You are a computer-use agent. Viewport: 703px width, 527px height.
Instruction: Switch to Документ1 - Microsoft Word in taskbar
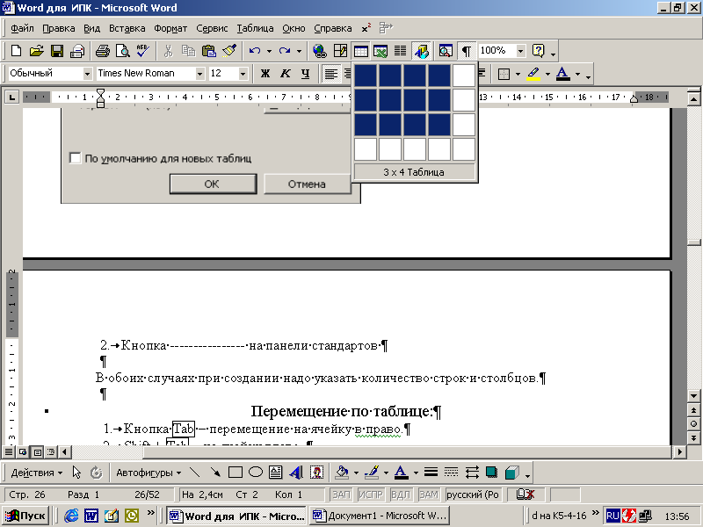[x=380, y=516]
